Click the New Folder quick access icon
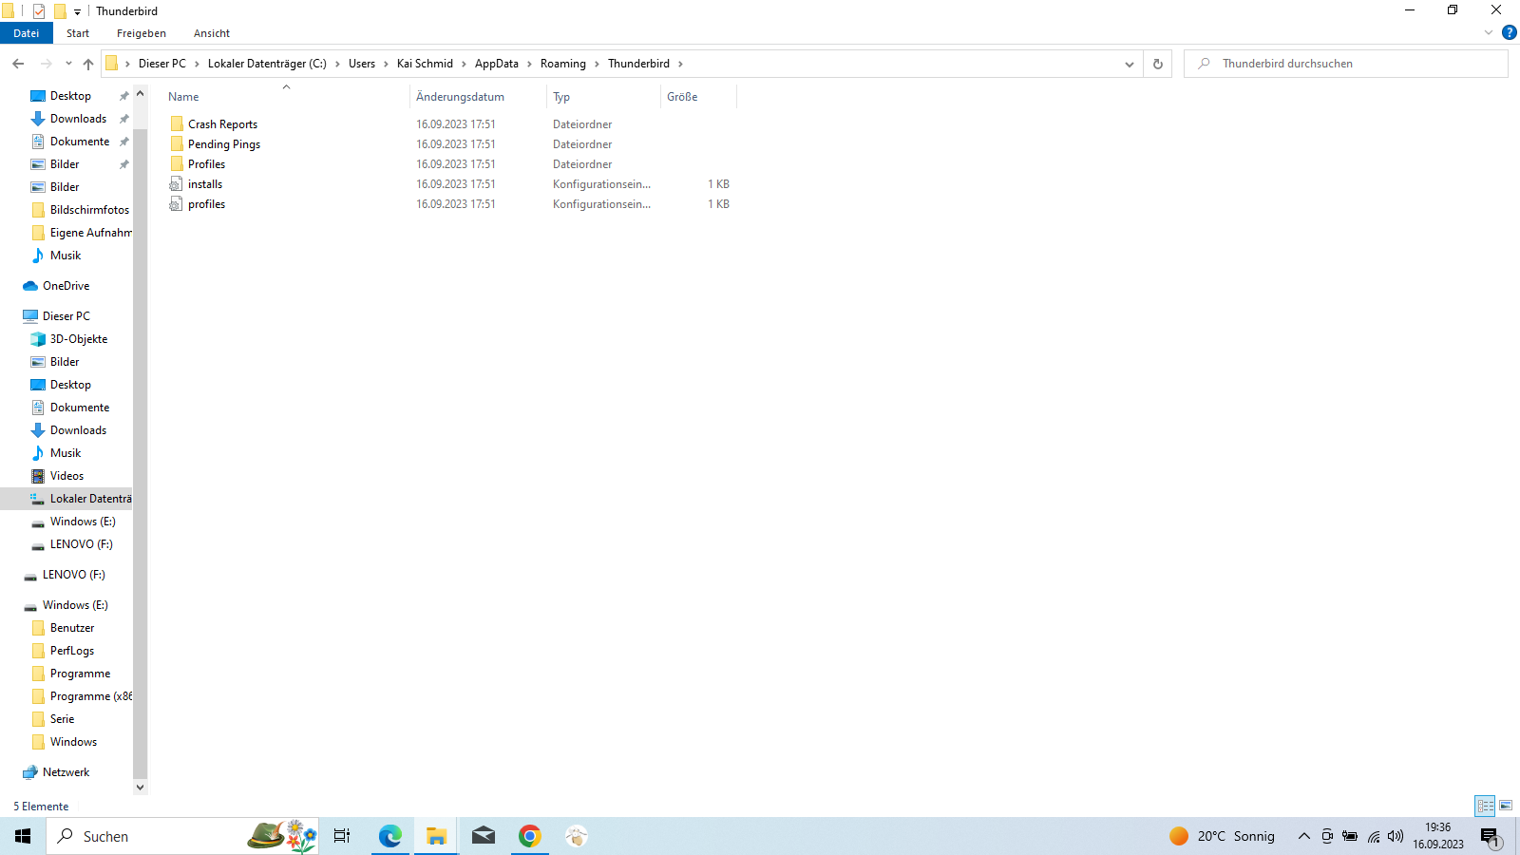 60,11
